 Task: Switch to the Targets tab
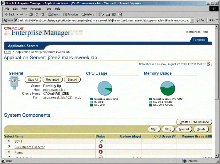(x=199, y=40)
